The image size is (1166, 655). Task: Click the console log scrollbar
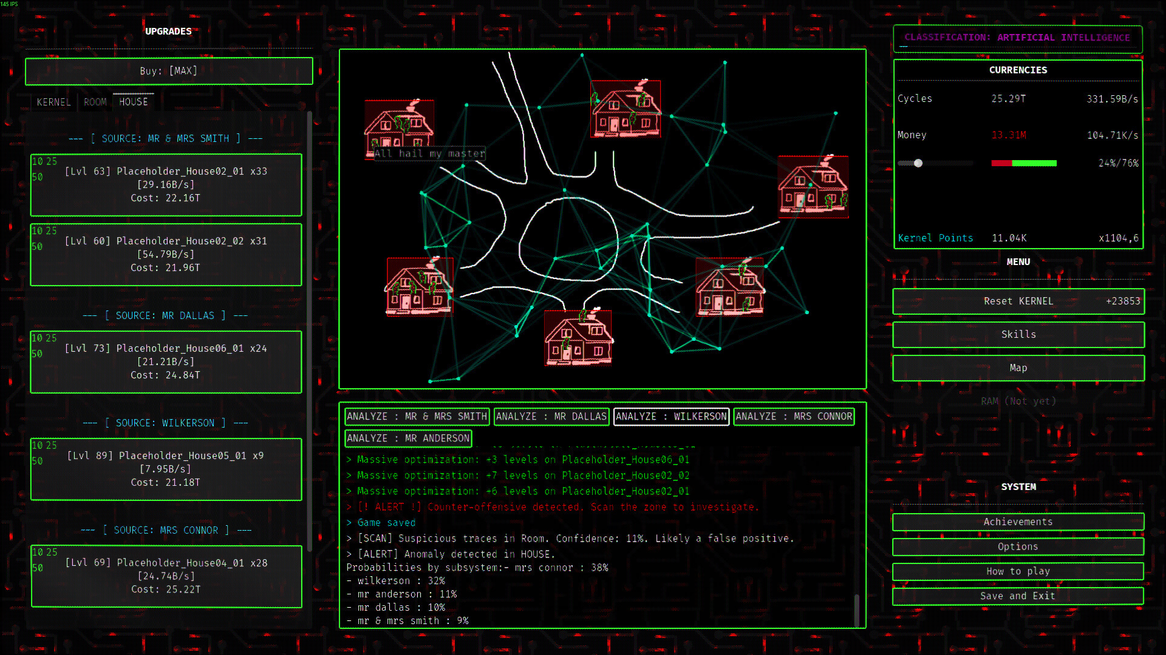pyautogui.click(x=857, y=610)
